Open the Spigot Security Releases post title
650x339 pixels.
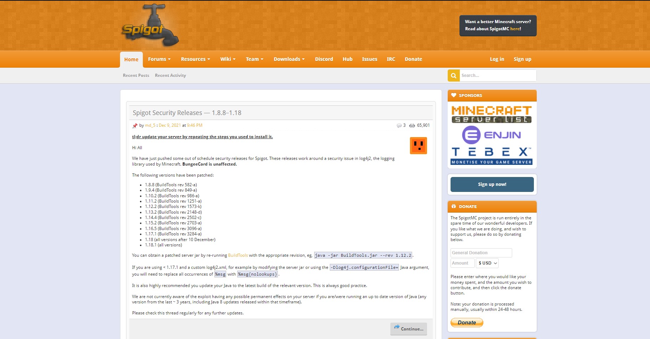point(187,113)
